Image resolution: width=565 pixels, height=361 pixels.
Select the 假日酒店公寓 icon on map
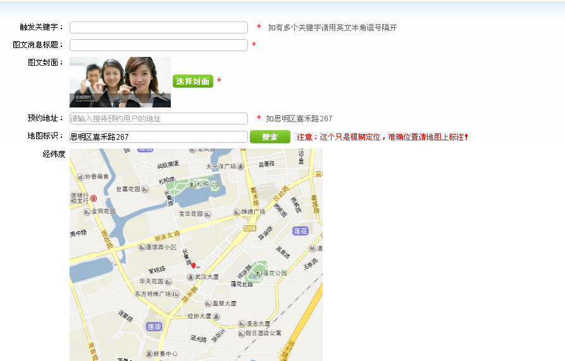(x=240, y=333)
